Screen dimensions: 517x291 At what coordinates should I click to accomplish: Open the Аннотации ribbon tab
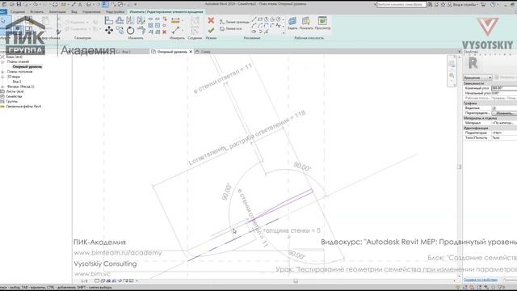click(57, 12)
